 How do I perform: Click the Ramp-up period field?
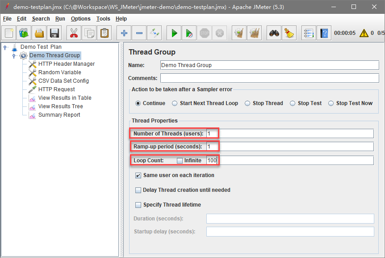click(x=290, y=147)
